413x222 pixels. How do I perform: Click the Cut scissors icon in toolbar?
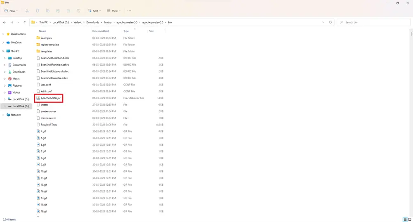(x=27, y=11)
